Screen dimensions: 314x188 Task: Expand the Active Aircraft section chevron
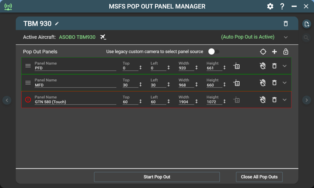coord(286,37)
